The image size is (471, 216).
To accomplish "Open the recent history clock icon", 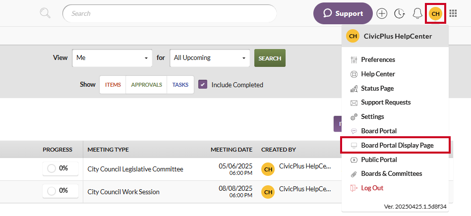I will point(399,13).
